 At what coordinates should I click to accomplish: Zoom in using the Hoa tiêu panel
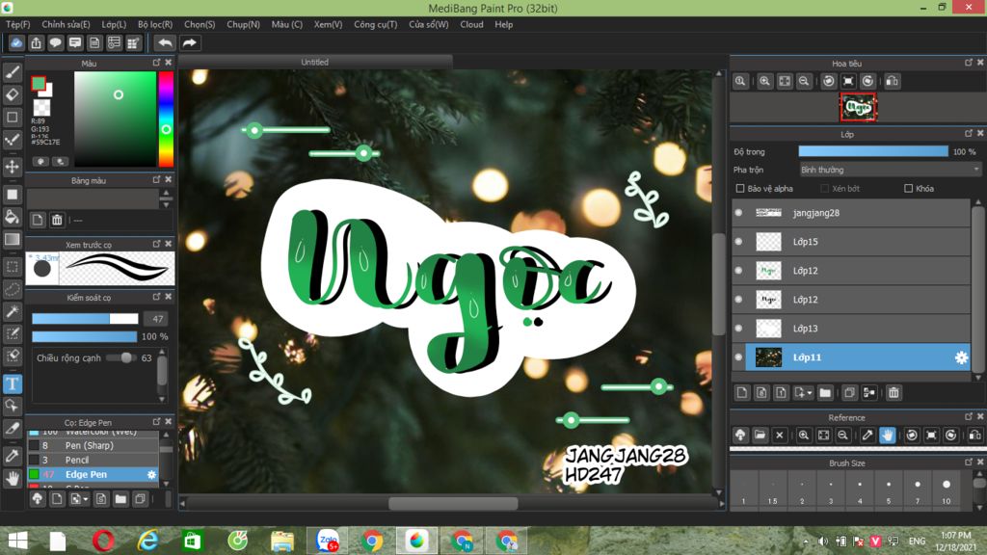pyautogui.click(x=764, y=81)
